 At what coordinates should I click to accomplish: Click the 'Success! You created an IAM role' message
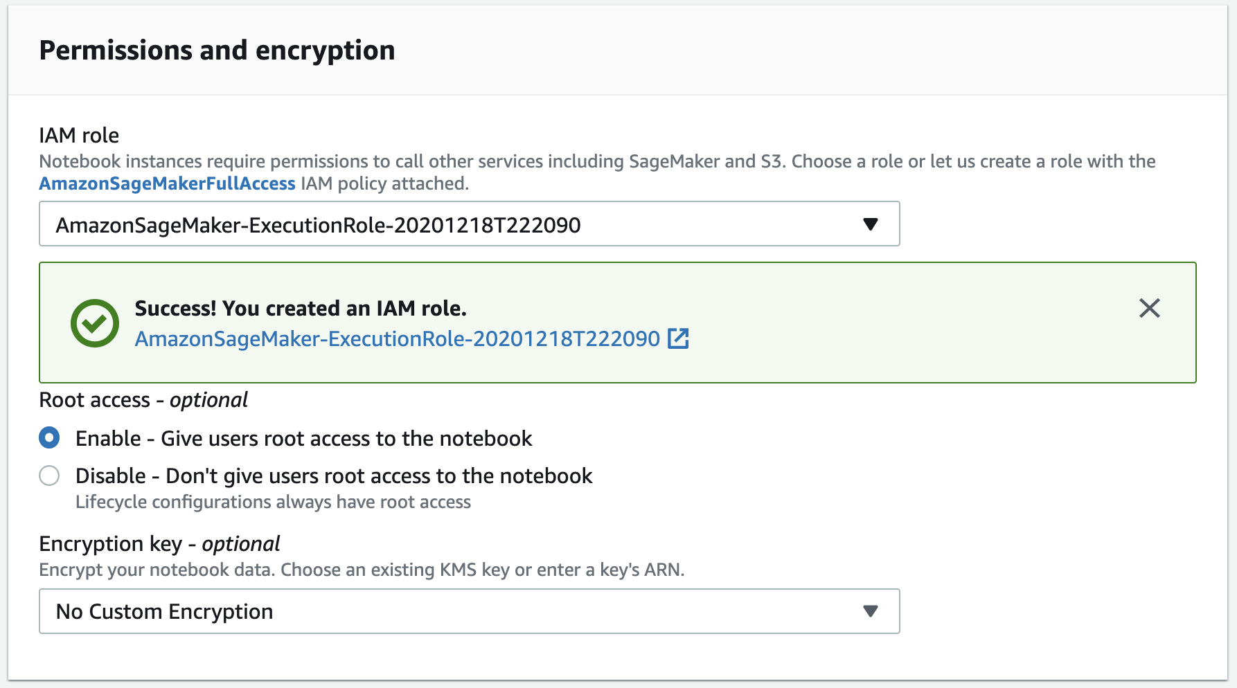pyautogui.click(x=301, y=308)
